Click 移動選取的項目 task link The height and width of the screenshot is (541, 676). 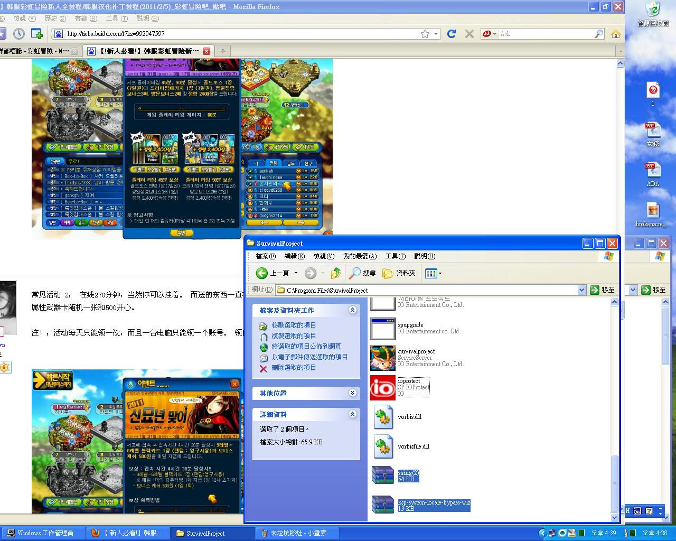pyautogui.click(x=294, y=325)
